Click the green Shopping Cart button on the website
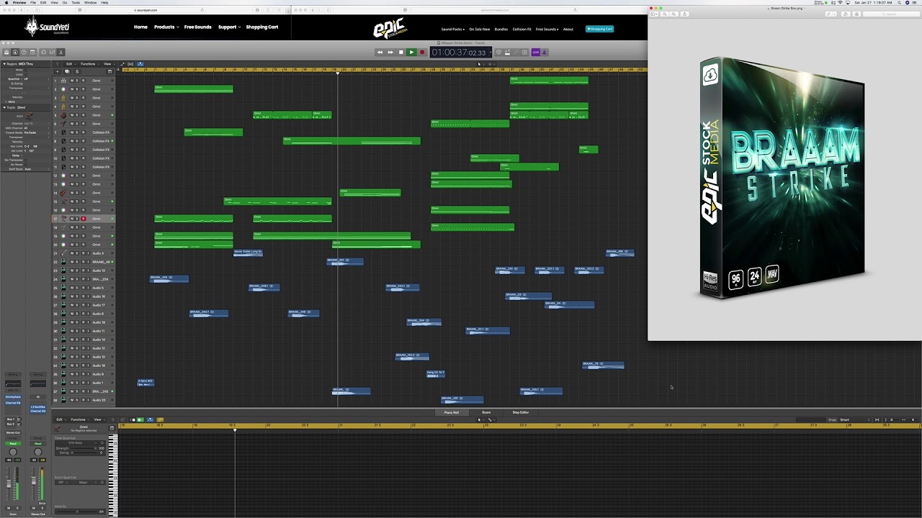 click(x=600, y=29)
